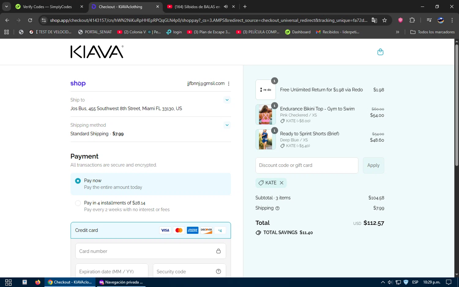Focus the Card number field

(151, 251)
